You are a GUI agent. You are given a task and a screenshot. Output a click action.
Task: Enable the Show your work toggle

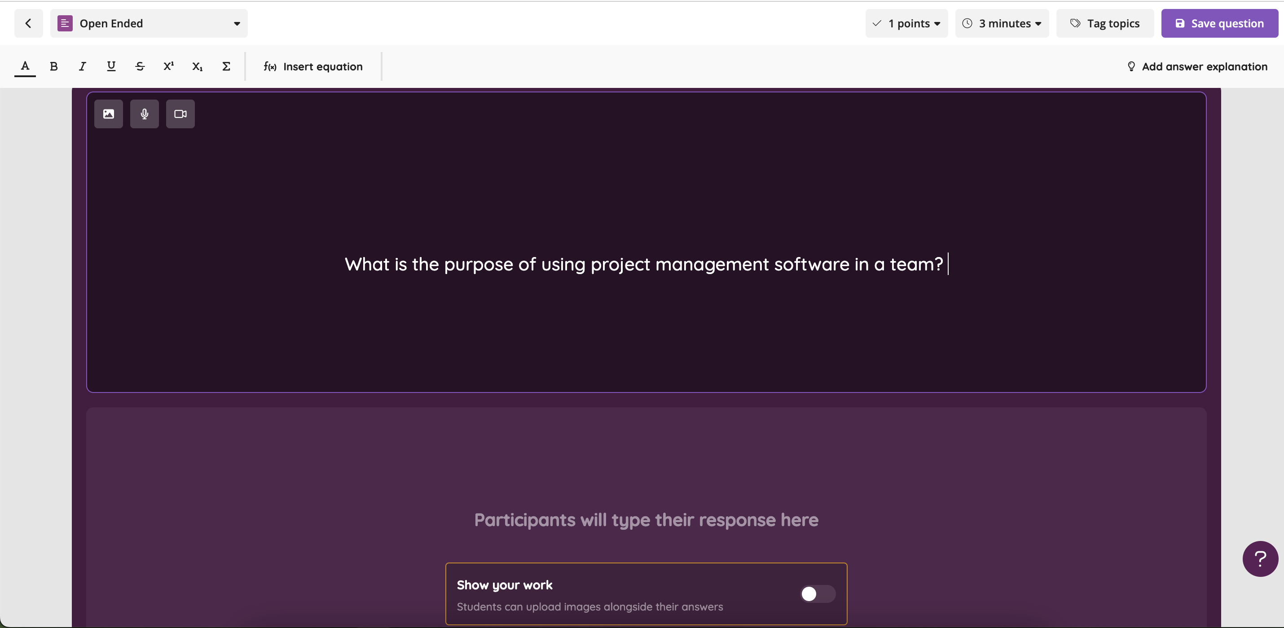click(x=818, y=593)
